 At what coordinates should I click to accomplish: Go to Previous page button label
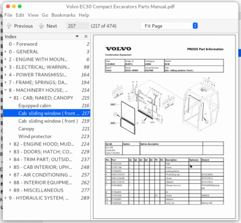pos(23,26)
